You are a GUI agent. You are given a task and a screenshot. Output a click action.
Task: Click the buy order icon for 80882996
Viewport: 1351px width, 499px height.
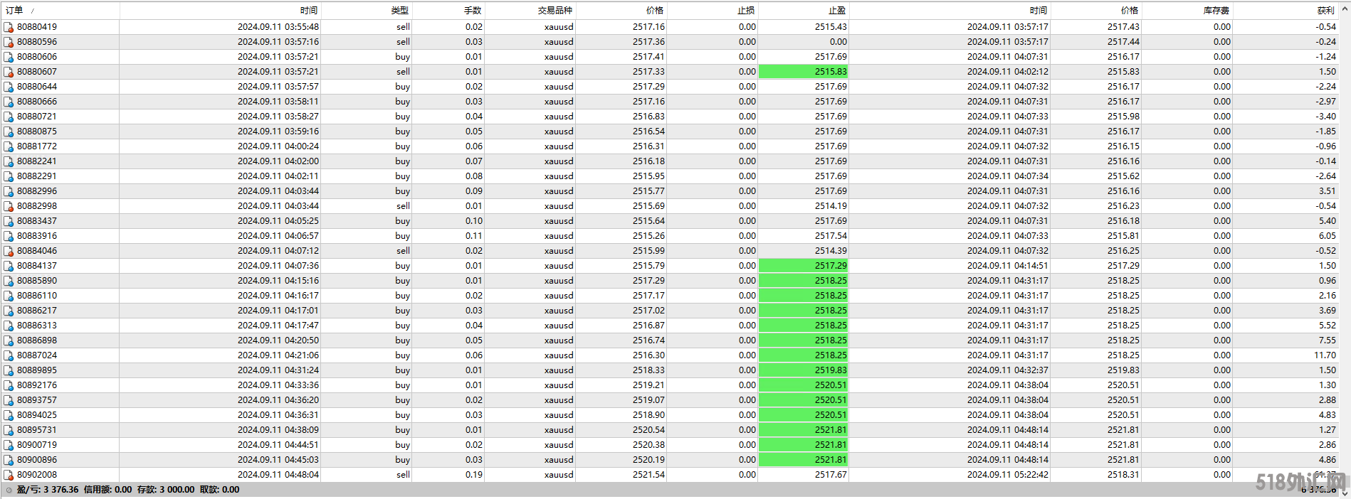9,191
